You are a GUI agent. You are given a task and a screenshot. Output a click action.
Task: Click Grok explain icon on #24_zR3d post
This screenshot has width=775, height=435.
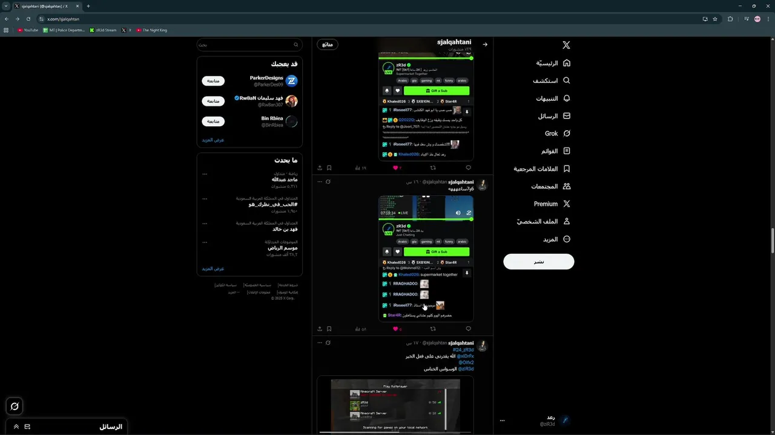(x=328, y=343)
